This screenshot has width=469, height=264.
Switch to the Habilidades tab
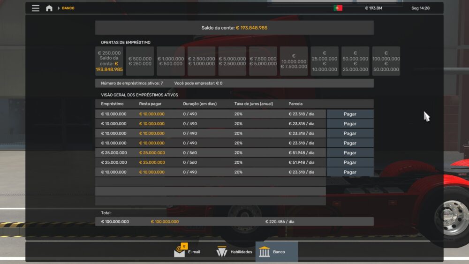(241, 252)
